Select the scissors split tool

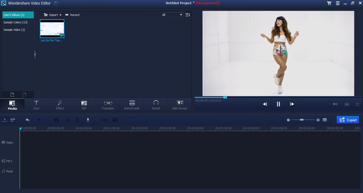click(x=67, y=120)
